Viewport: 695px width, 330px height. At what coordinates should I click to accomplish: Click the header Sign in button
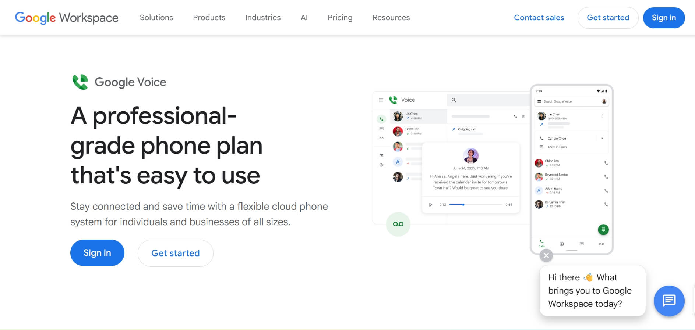(664, 18)
